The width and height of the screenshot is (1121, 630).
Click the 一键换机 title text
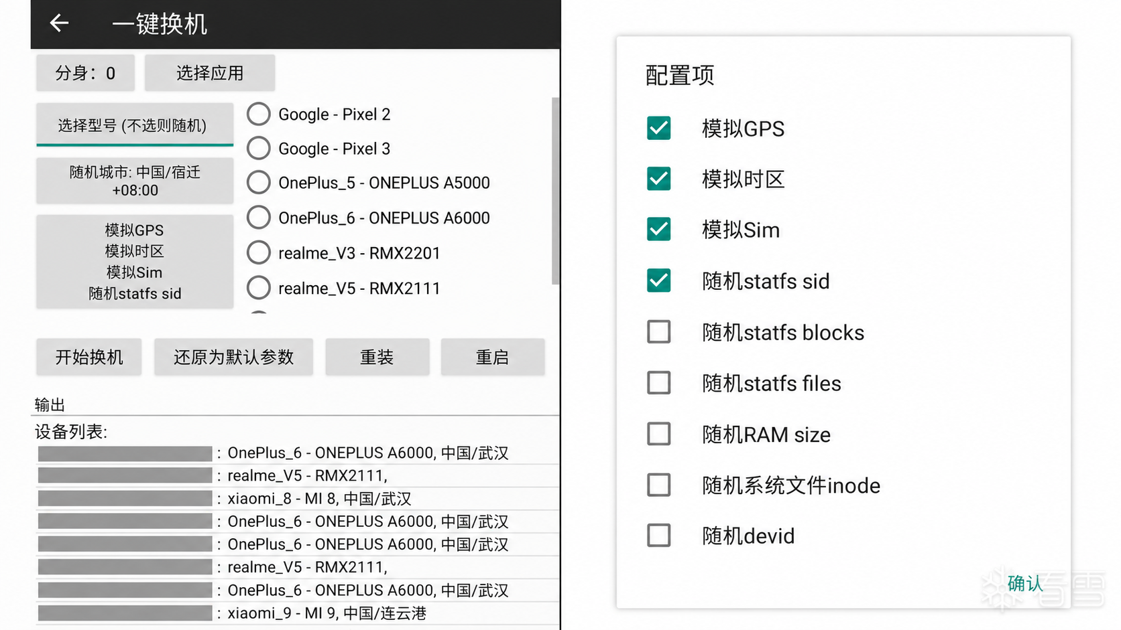(x=160, y=24)
